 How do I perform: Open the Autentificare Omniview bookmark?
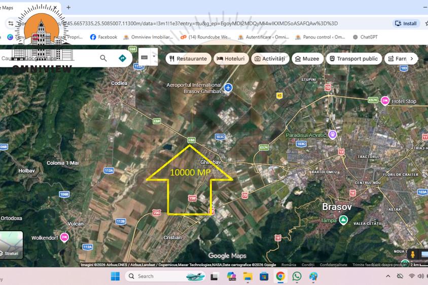264,37
